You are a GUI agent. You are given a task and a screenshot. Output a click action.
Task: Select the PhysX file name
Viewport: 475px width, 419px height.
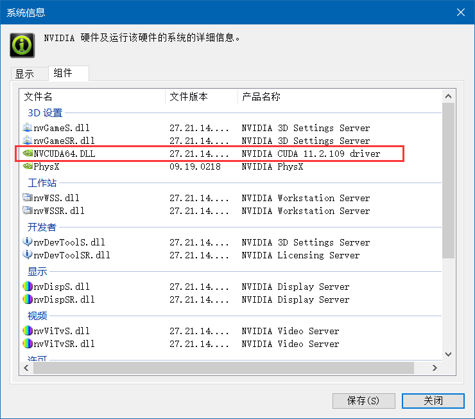[x=46, y=166]
